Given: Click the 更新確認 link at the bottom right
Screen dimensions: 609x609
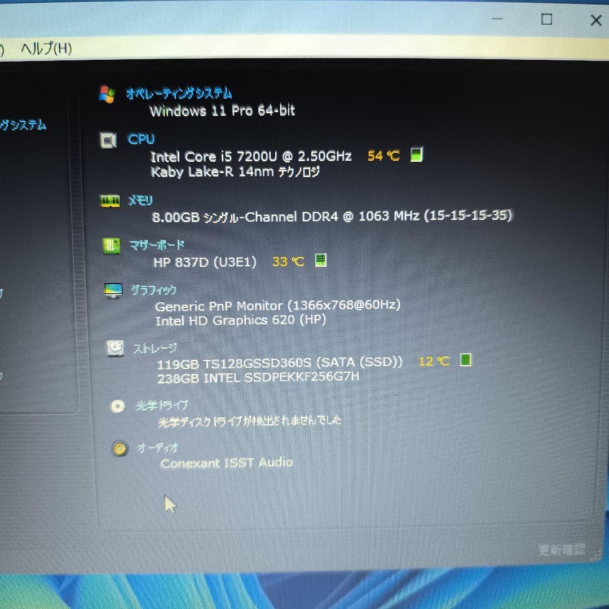Looking at the screenshot, I should [x=562, y=550].
